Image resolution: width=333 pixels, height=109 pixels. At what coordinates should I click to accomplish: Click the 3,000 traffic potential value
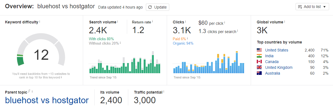[x=145, y=100]
